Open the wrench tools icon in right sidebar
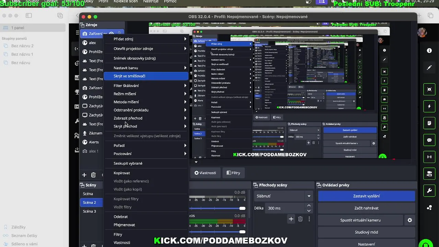The height and width of the screenshot is (247, 439). (x=429, y=191)
